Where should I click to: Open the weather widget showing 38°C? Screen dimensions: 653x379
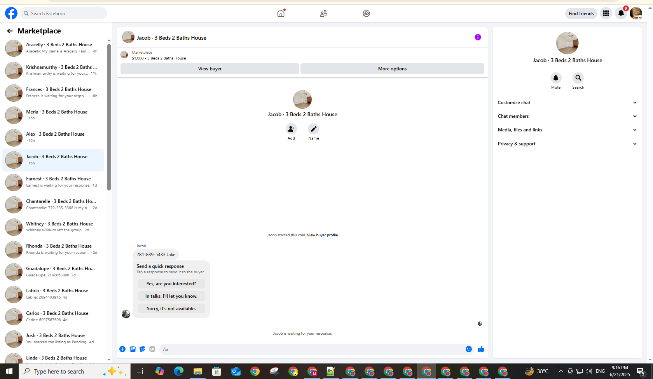point(536,371)
